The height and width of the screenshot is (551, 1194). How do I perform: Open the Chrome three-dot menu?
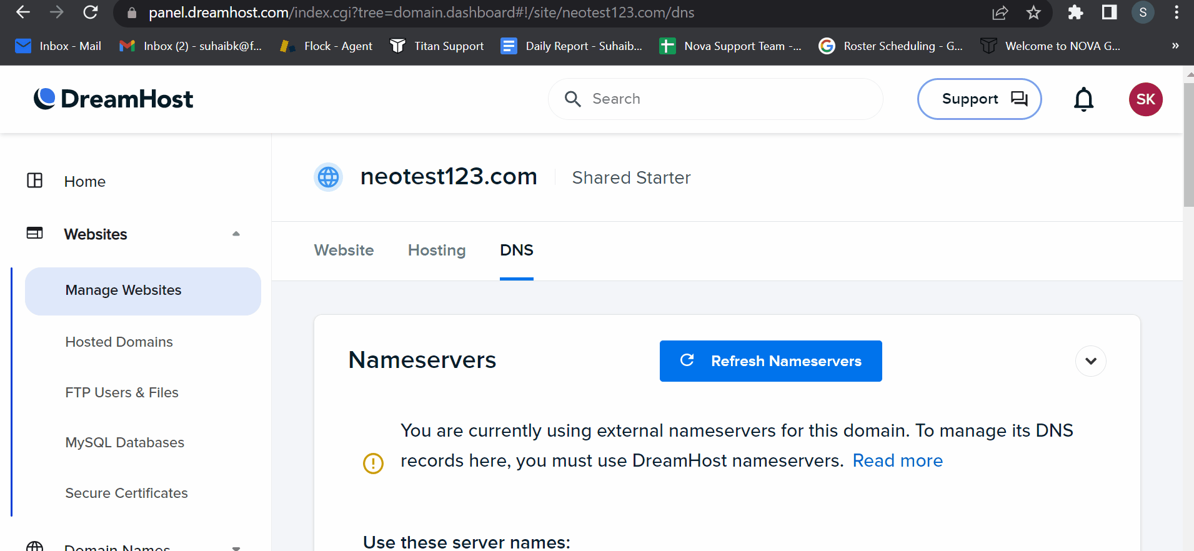(x=1177, y=12)
